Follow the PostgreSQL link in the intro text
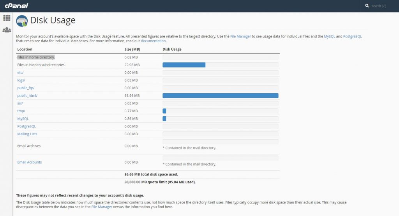Screen dimensions: 399x216 click(352, 36)
